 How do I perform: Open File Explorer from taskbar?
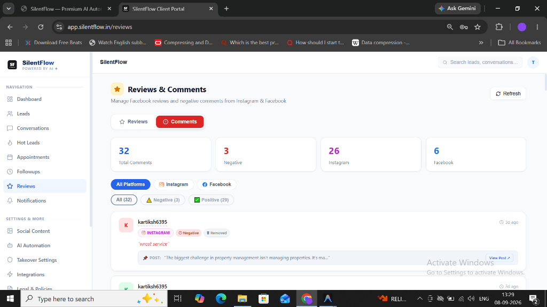pyautogui.click(x=242, y=298)
